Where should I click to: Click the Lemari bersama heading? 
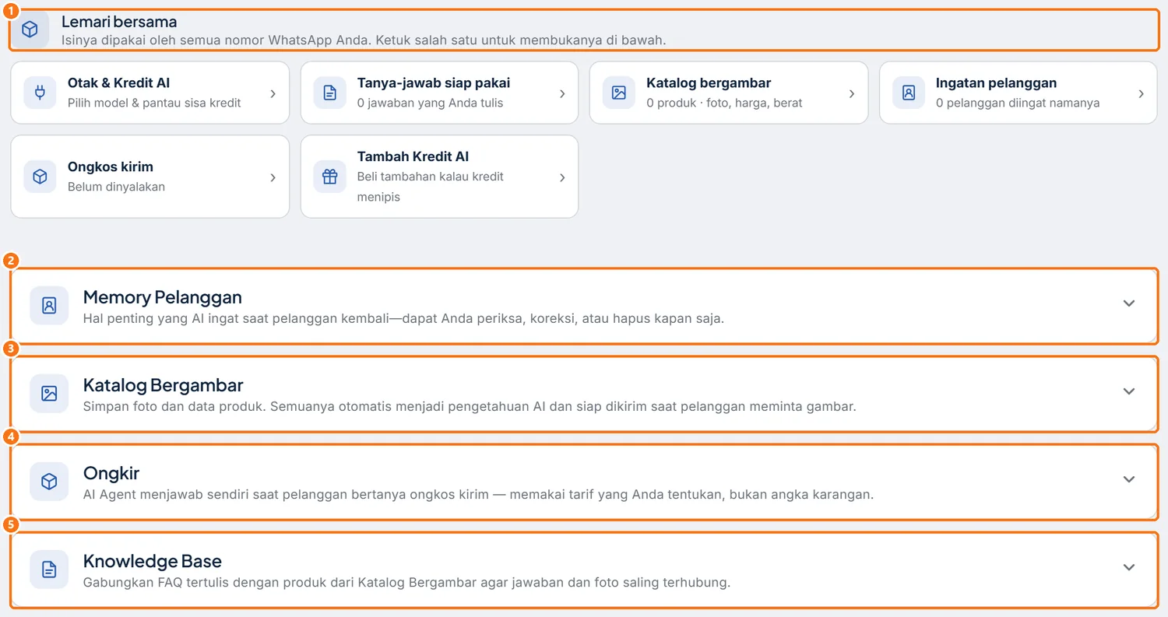pyautogui.click(x=119, y=22)
